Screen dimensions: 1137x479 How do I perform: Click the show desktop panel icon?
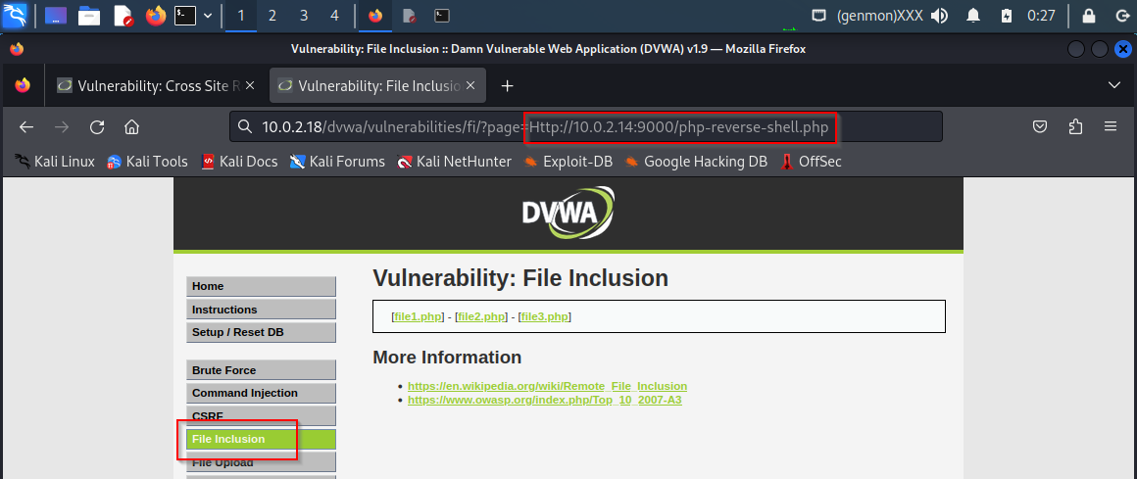(56, 16)
